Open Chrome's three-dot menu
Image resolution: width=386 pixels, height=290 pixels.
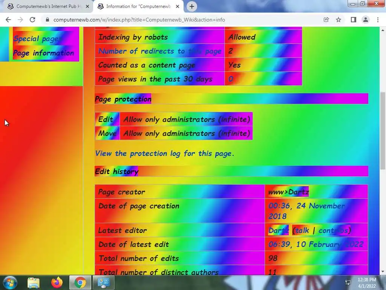click(378, 20)
